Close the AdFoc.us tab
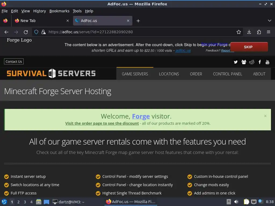 (x=128, y=21)
